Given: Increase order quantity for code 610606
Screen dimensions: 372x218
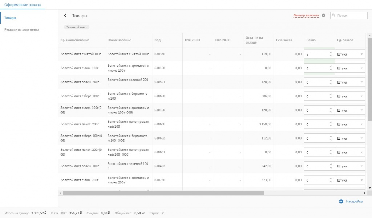Looking at the screenshot, I should (331, 122).
